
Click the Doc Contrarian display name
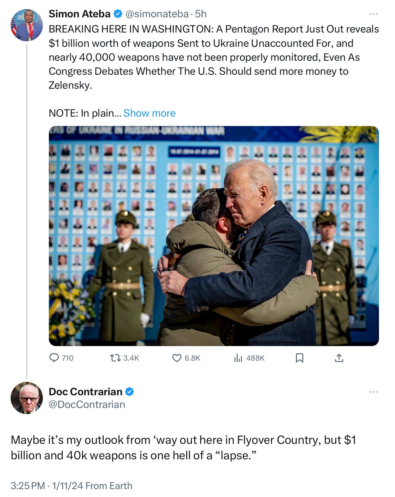pos(85,392)
